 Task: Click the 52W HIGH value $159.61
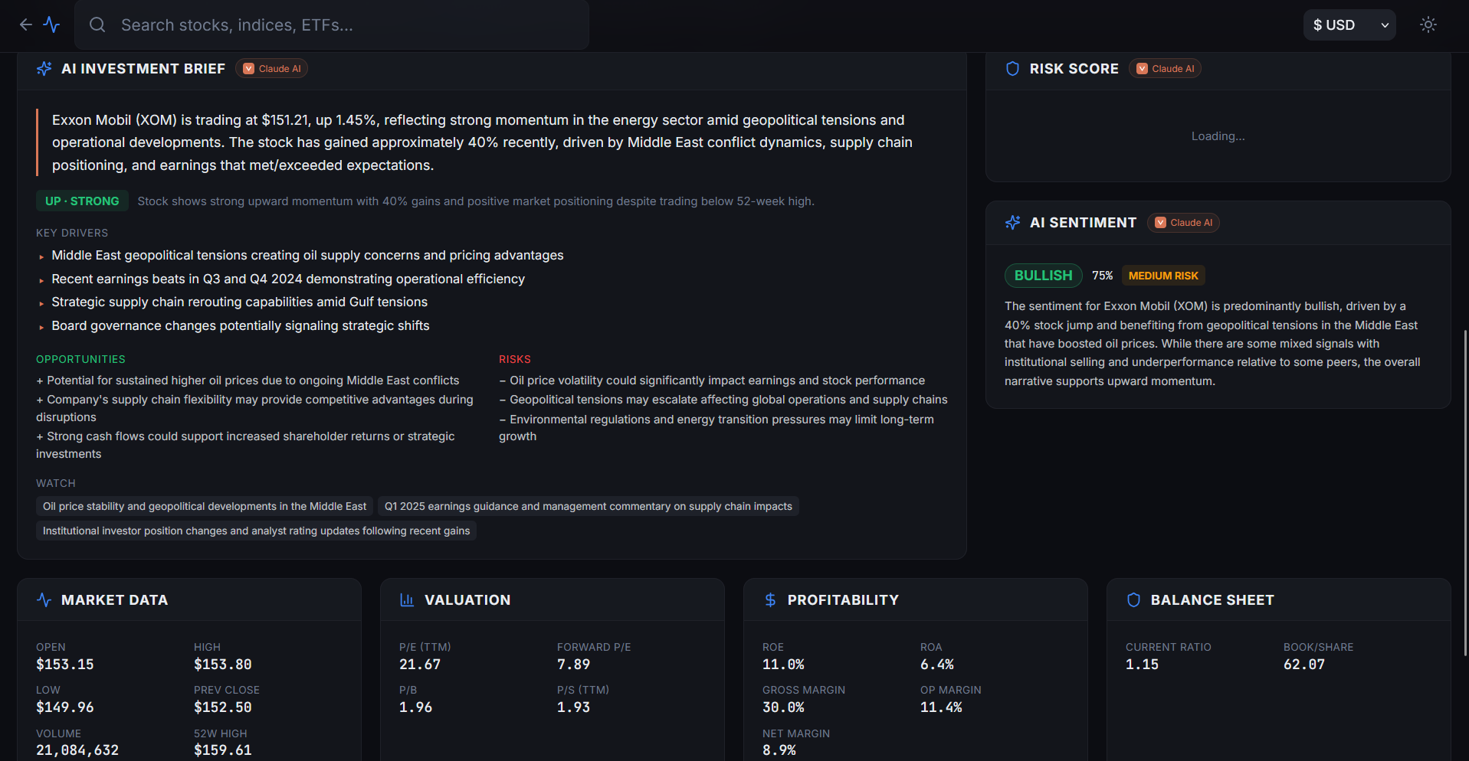(x=223, y=750)
